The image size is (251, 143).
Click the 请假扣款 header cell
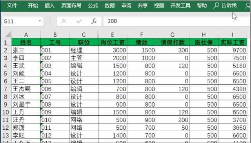[x=173, y=42]
